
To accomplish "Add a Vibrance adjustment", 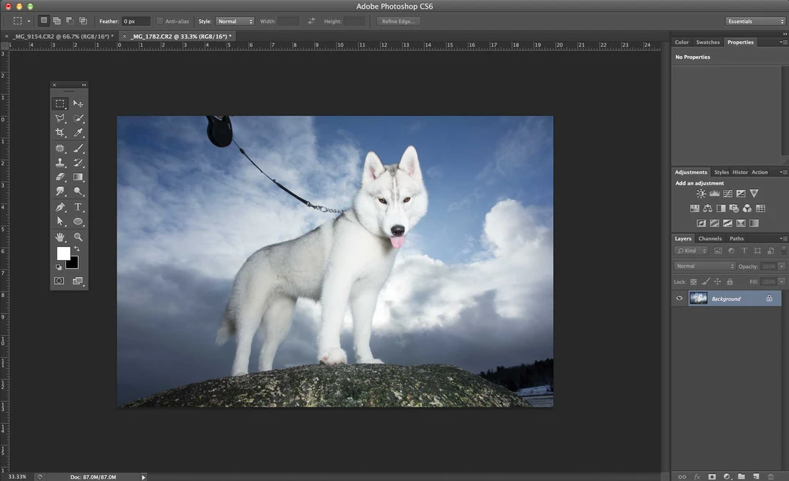I will pyautogui.click(x=754, y=193).
